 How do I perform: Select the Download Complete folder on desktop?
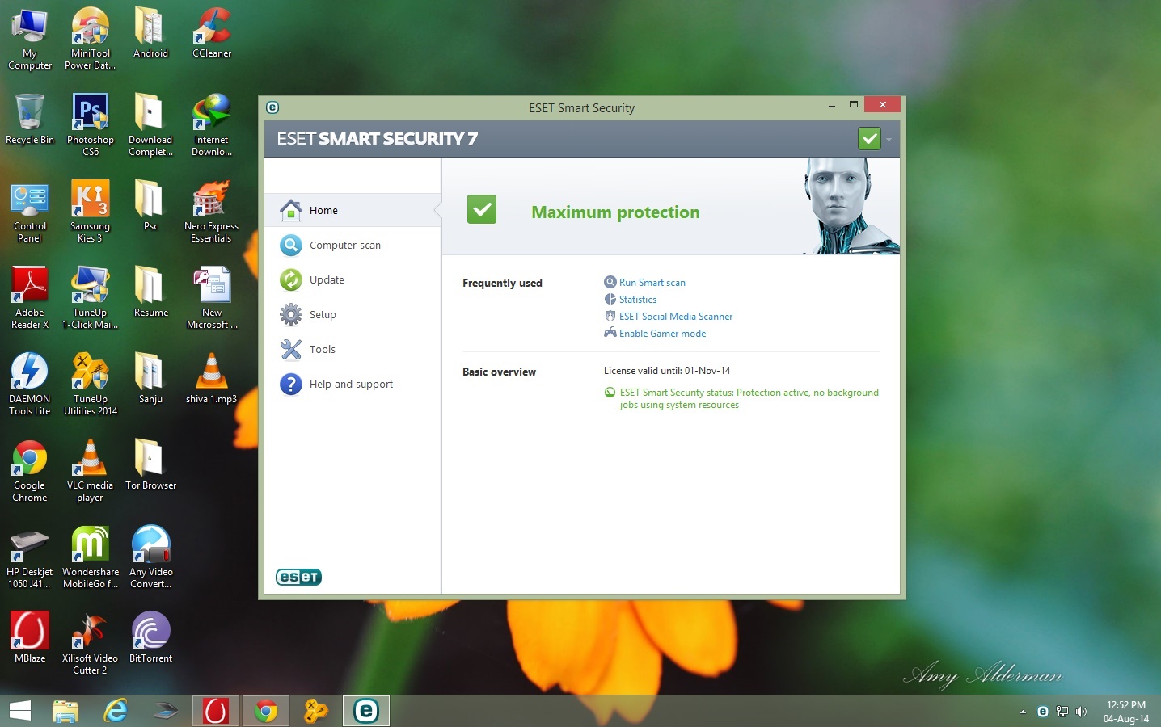(x=151, y=125)
